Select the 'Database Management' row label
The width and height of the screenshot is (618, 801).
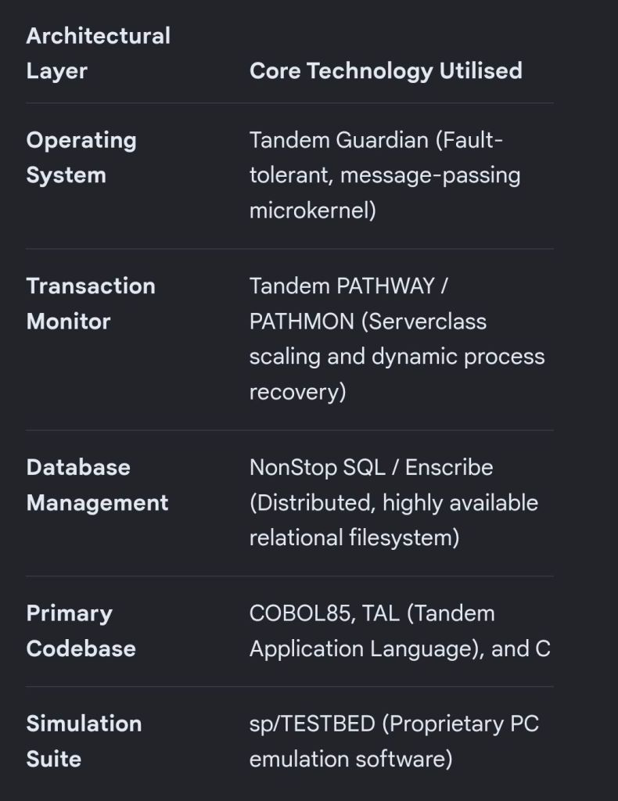tap(97, 485)
